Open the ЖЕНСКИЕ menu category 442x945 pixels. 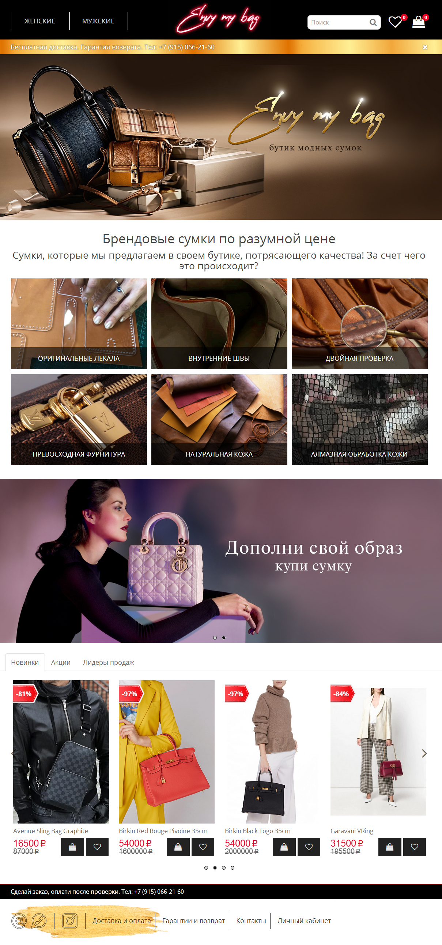39,21
